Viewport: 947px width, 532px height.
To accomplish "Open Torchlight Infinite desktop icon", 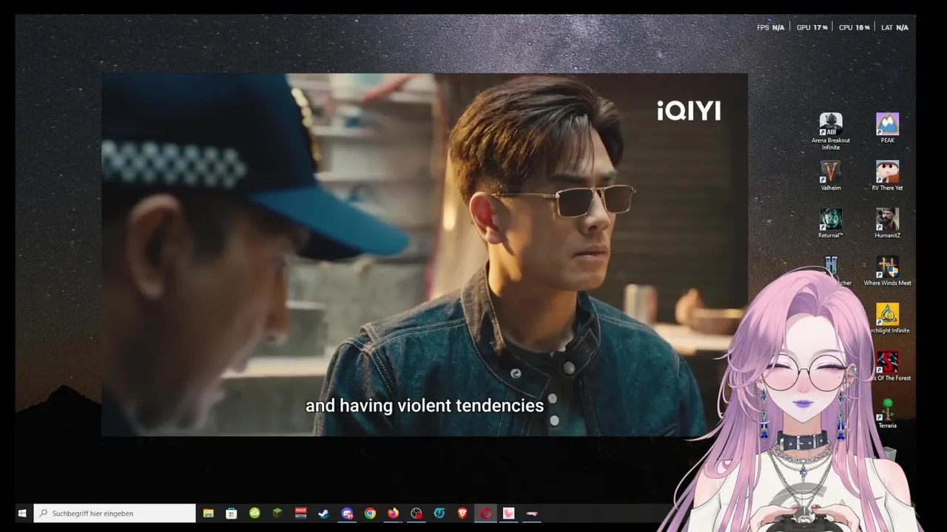I will [887, 318].
